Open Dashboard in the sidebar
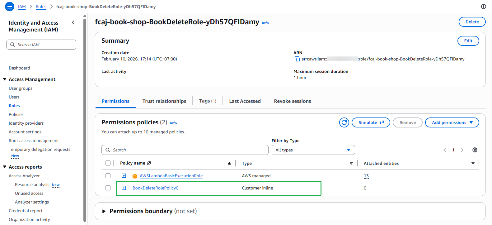 coord(19,68)
